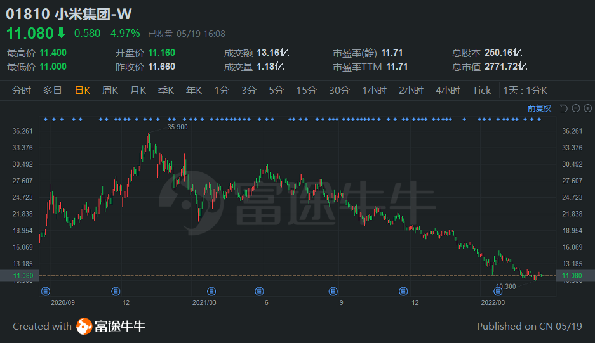
Task: Zoom in the chart with plus icon
Action: click(588, 108)
